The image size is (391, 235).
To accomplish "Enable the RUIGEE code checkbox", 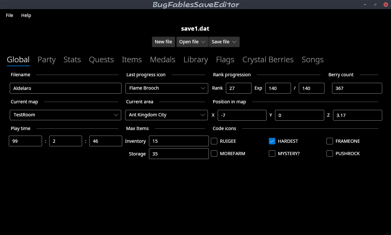I will [x=214, y=141].
